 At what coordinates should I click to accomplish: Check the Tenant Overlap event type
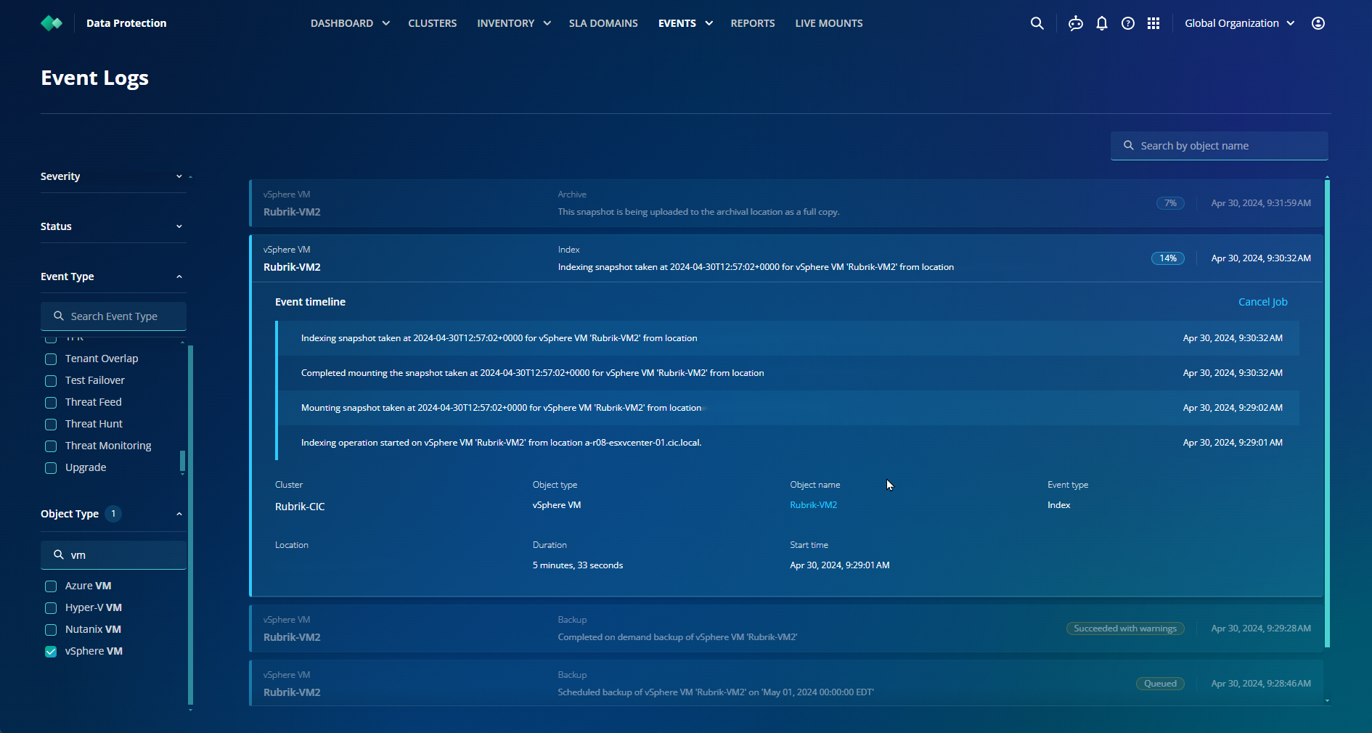tap(51, 359)
